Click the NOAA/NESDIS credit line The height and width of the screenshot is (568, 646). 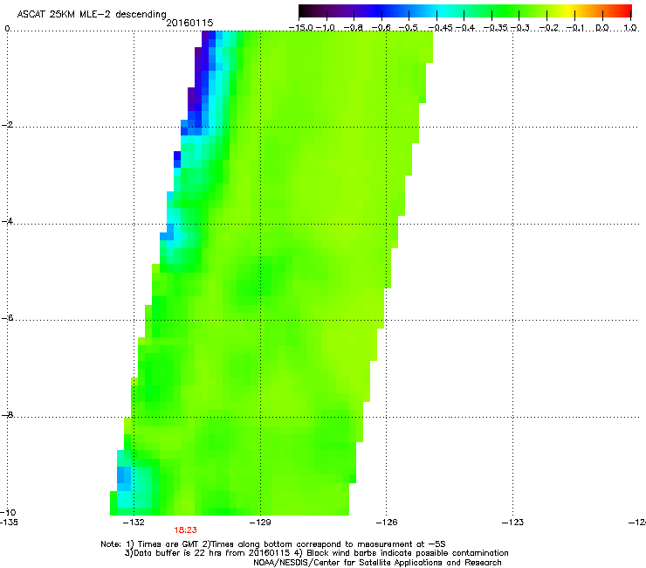[x=377, y=562]
